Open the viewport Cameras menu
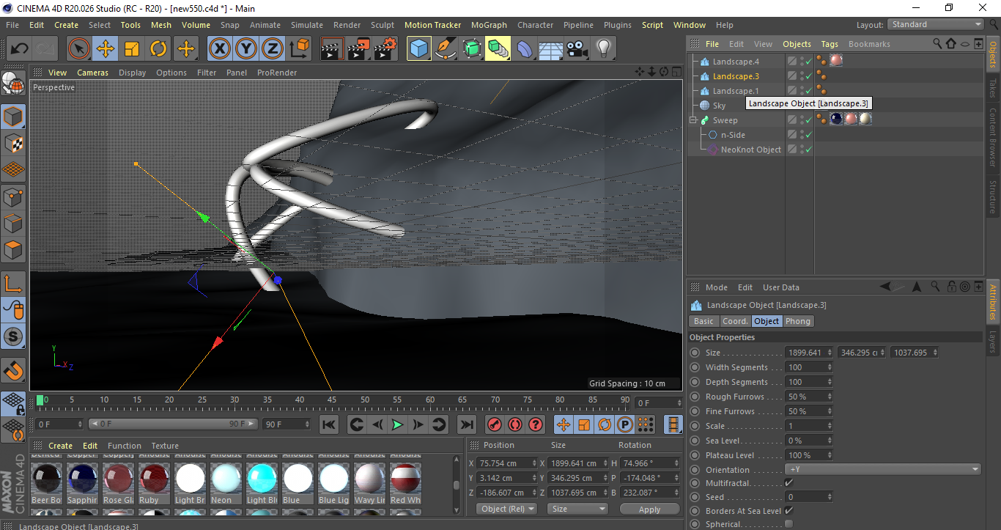 (93, 73)
